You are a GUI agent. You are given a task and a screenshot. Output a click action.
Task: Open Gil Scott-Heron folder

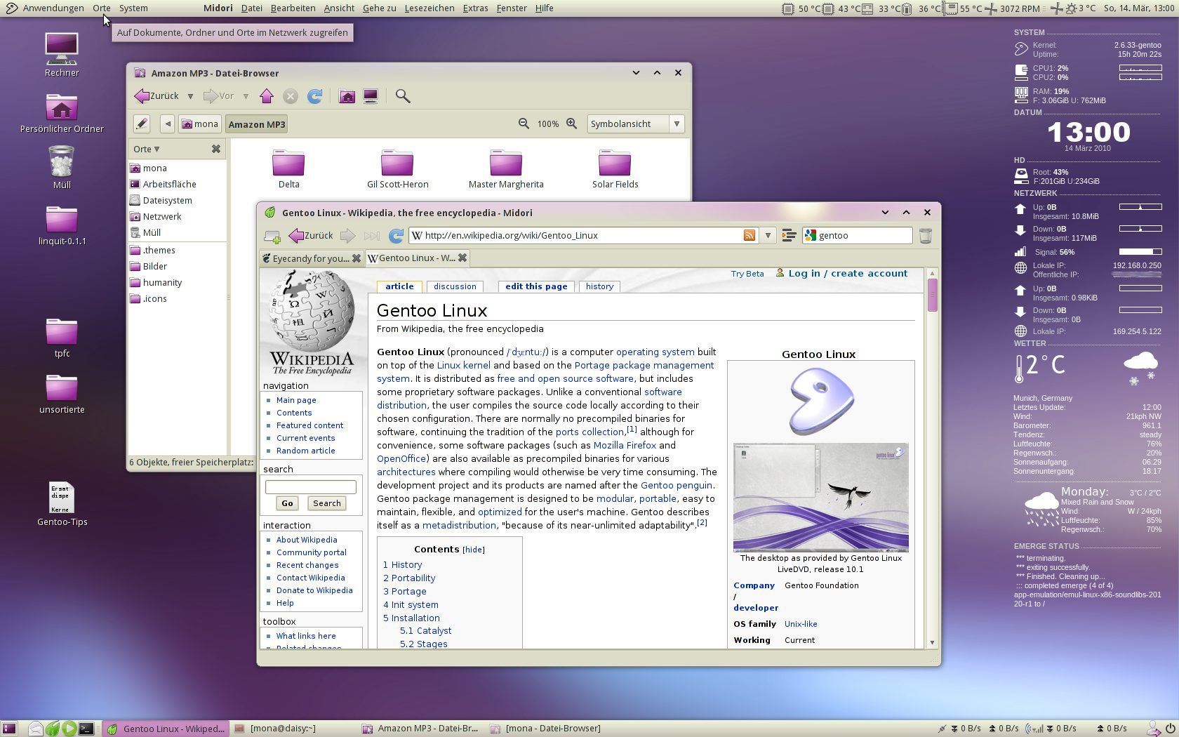tap(397, 169)
